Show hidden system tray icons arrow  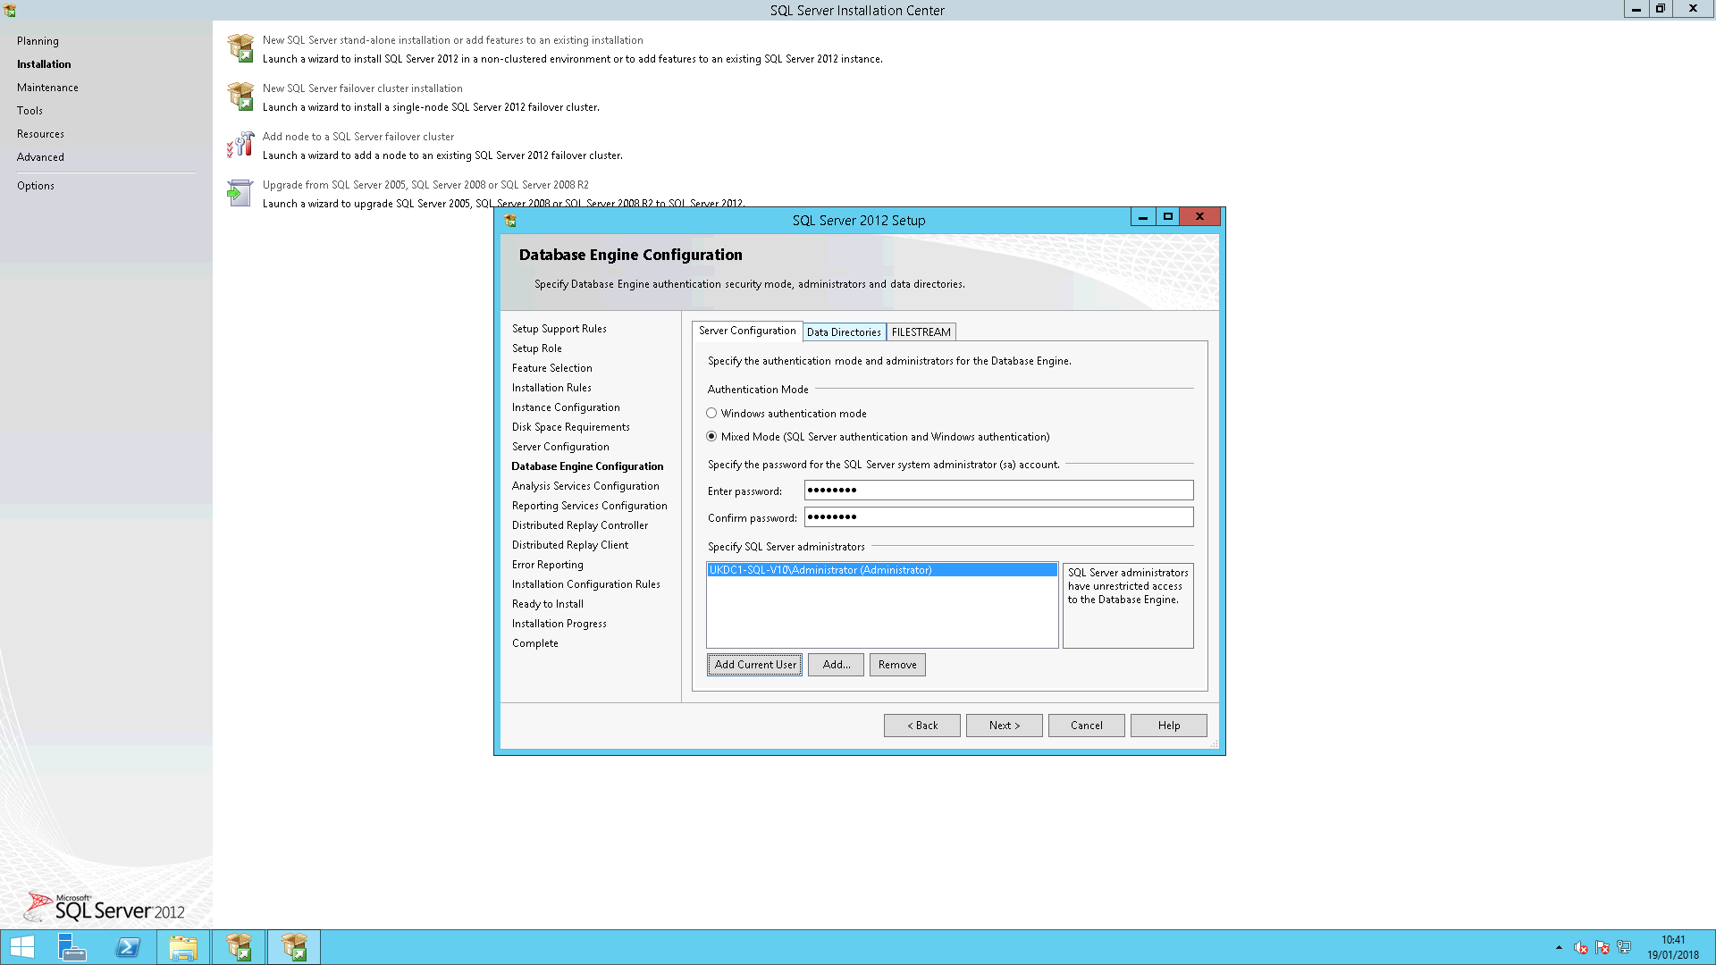pos(1559,947)
